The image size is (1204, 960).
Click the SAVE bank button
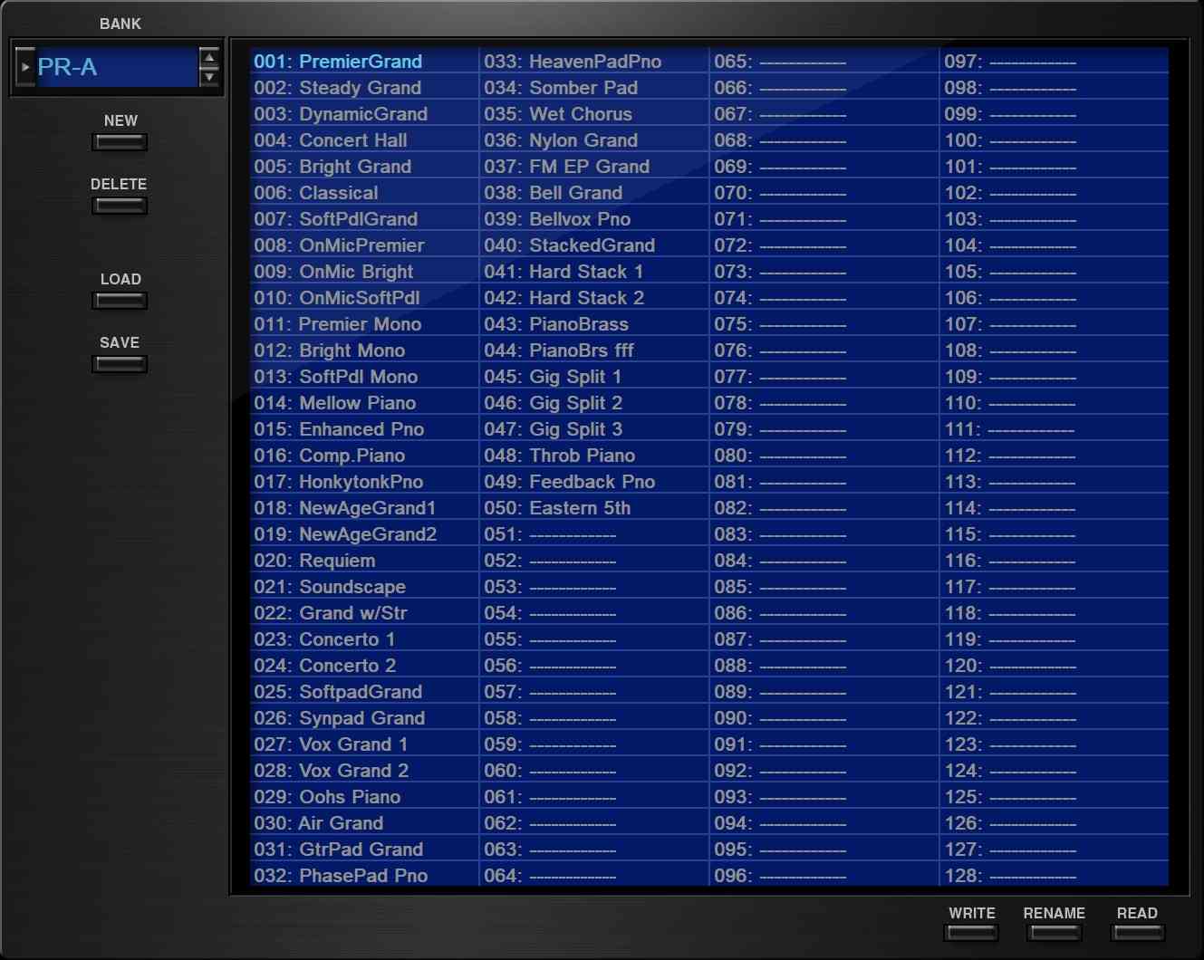click(x=120, y=364)
